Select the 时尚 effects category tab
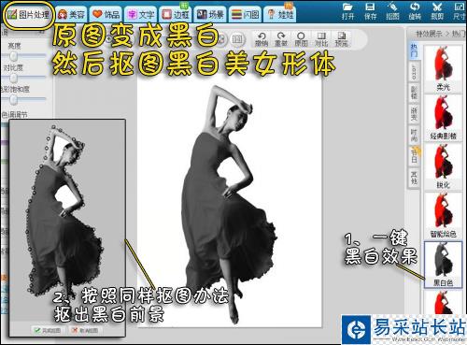Image resolution: width=467 pixels, height=345 pixels. 414,135
